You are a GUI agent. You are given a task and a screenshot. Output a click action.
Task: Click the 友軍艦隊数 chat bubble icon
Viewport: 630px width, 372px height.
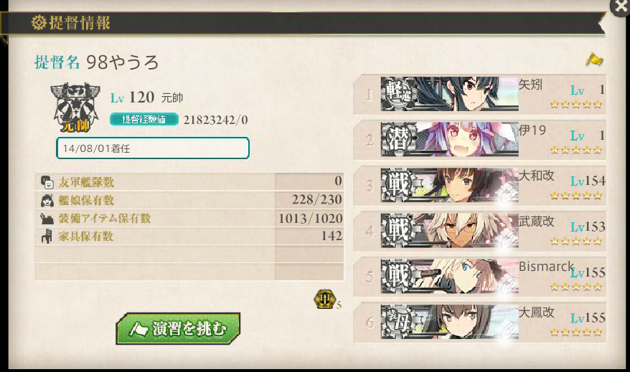pos(47,182)
